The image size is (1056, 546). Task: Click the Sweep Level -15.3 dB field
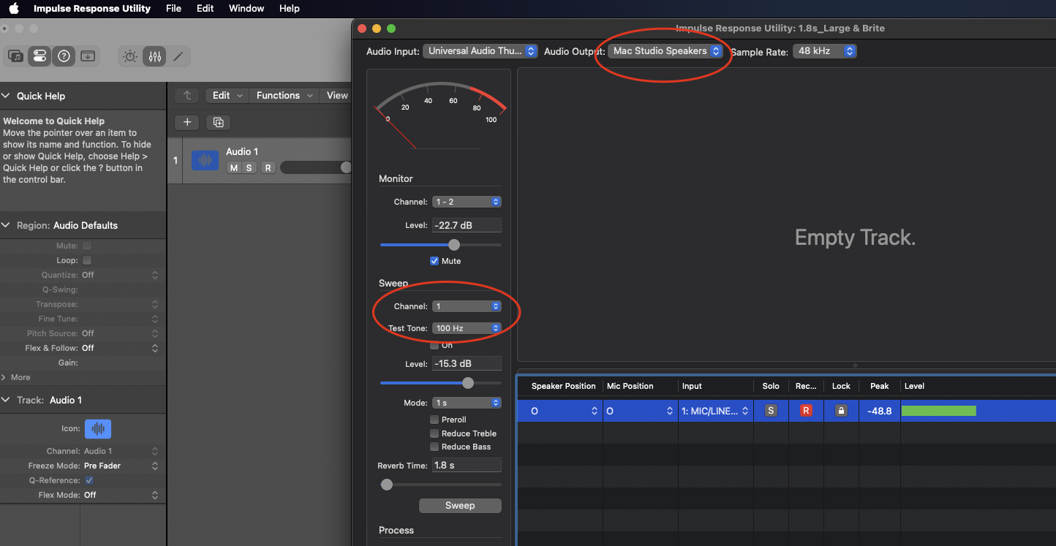(x=467, y=363)
